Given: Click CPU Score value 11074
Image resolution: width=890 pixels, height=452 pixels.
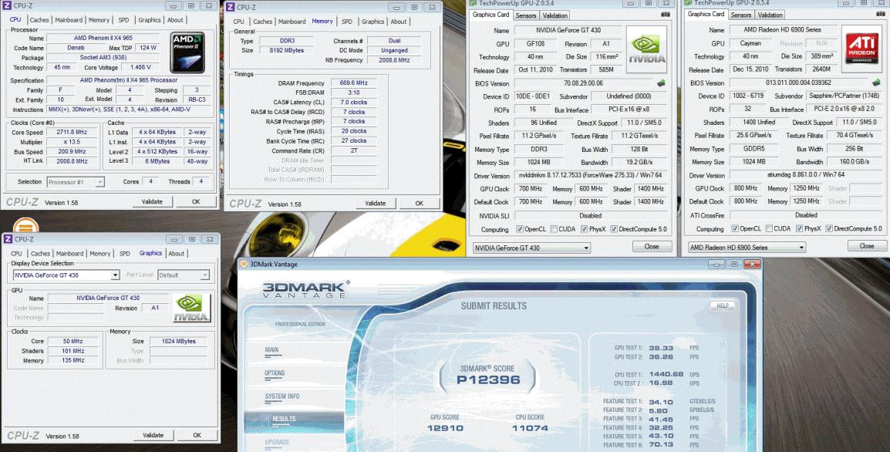Looking at the screenshot, I should tap(530, 428).
